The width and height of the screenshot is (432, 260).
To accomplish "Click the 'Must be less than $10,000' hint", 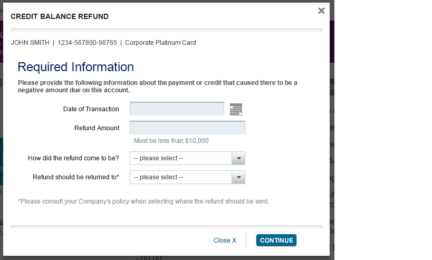I will click(x=171, y=141).
